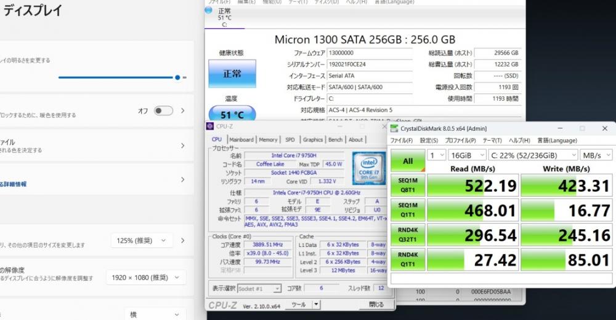
Task: Open the 1920 × 1080 resolution dropdown
Action: click(x=146, y=278)
